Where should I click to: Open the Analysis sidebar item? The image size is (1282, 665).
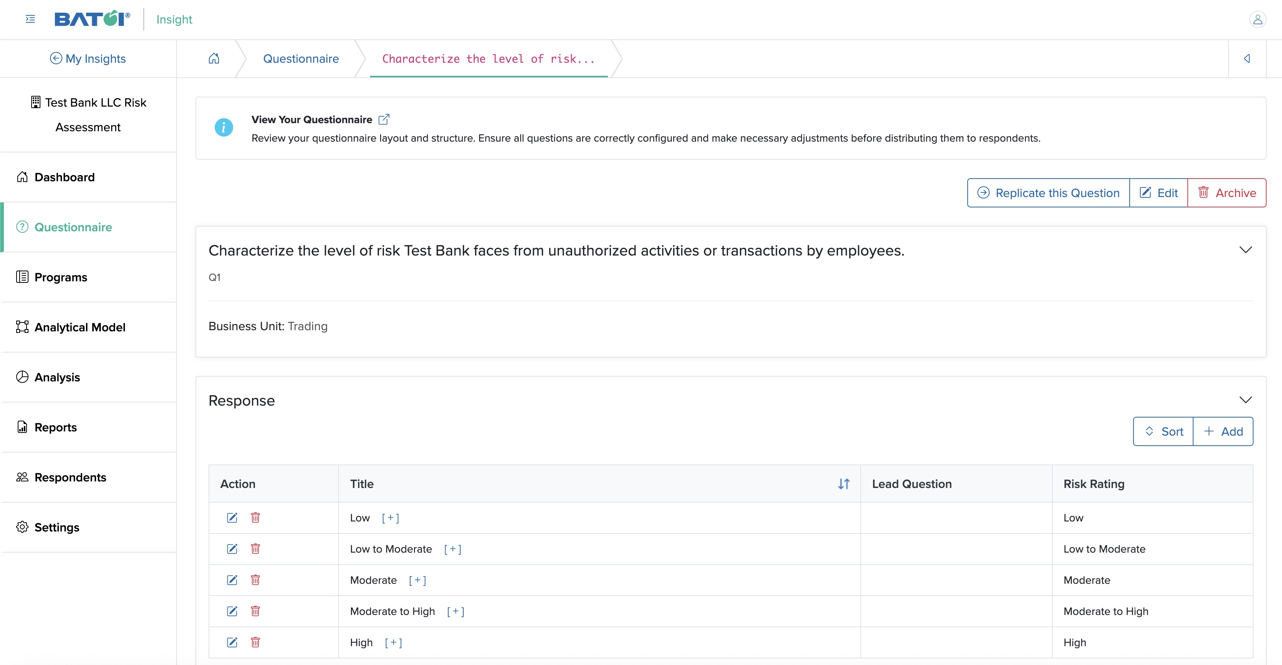click(x=88, y=377)
